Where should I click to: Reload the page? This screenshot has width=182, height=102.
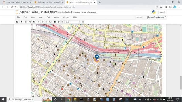[x=11, y=7]
